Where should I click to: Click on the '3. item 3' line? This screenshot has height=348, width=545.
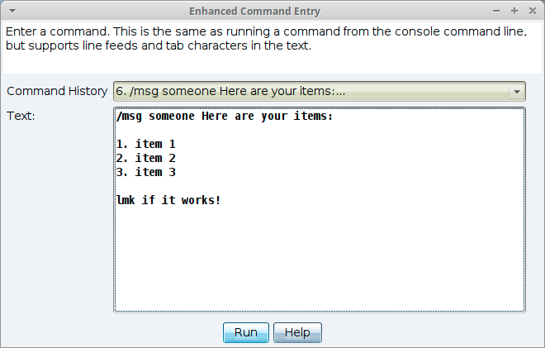pyautogui.click(x=146, y=172)
